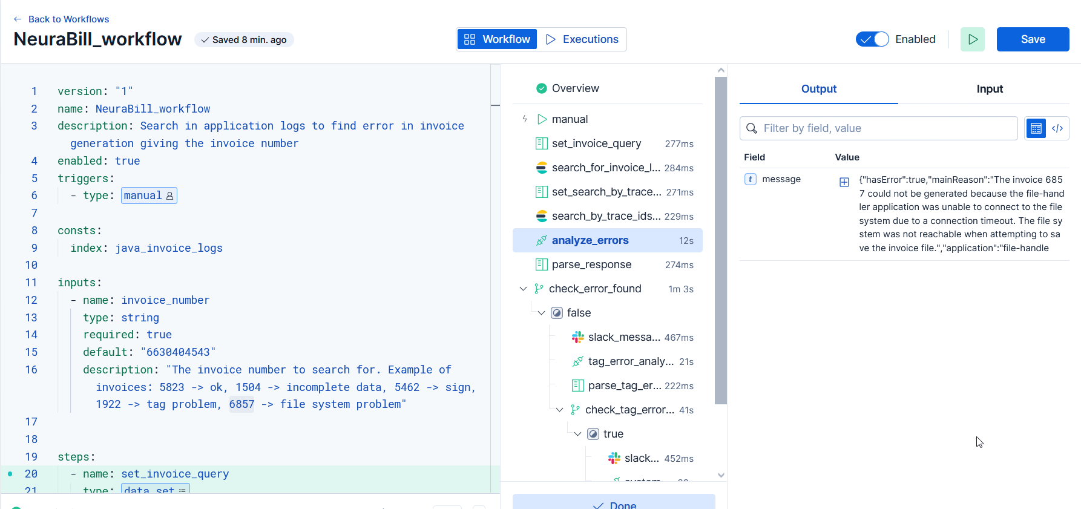Click the message field type icon
This screenshot has width=1081, height=509.
coord(751,179)
